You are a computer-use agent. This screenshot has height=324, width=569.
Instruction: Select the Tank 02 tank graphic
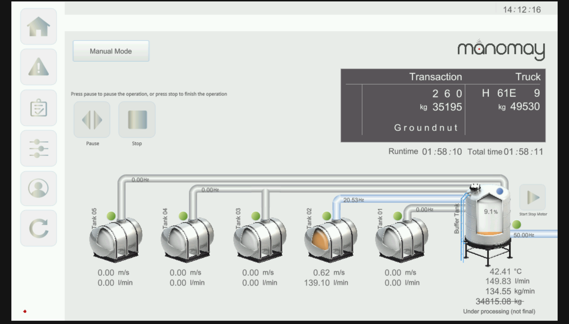[x=331, y=240]
